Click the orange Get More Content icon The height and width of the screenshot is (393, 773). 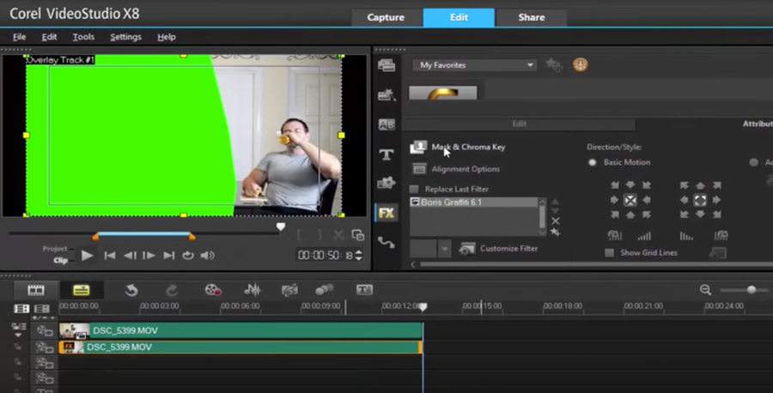click(x=581, y=64)
